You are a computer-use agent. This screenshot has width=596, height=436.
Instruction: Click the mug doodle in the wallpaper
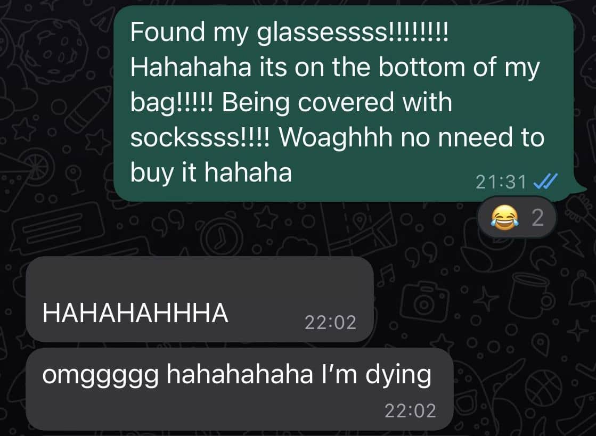[533, 295]
